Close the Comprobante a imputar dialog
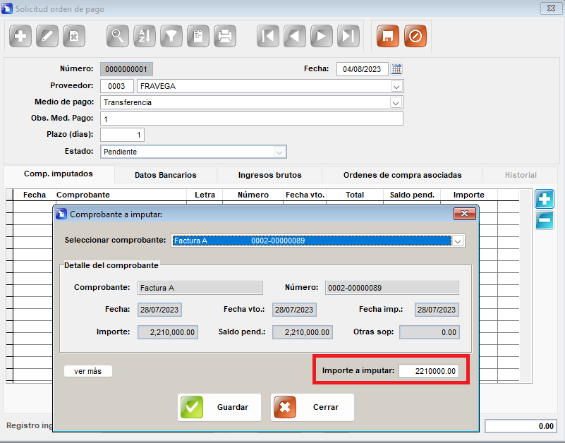The width and height of the screenshot is (565, 443). (464, 214)
